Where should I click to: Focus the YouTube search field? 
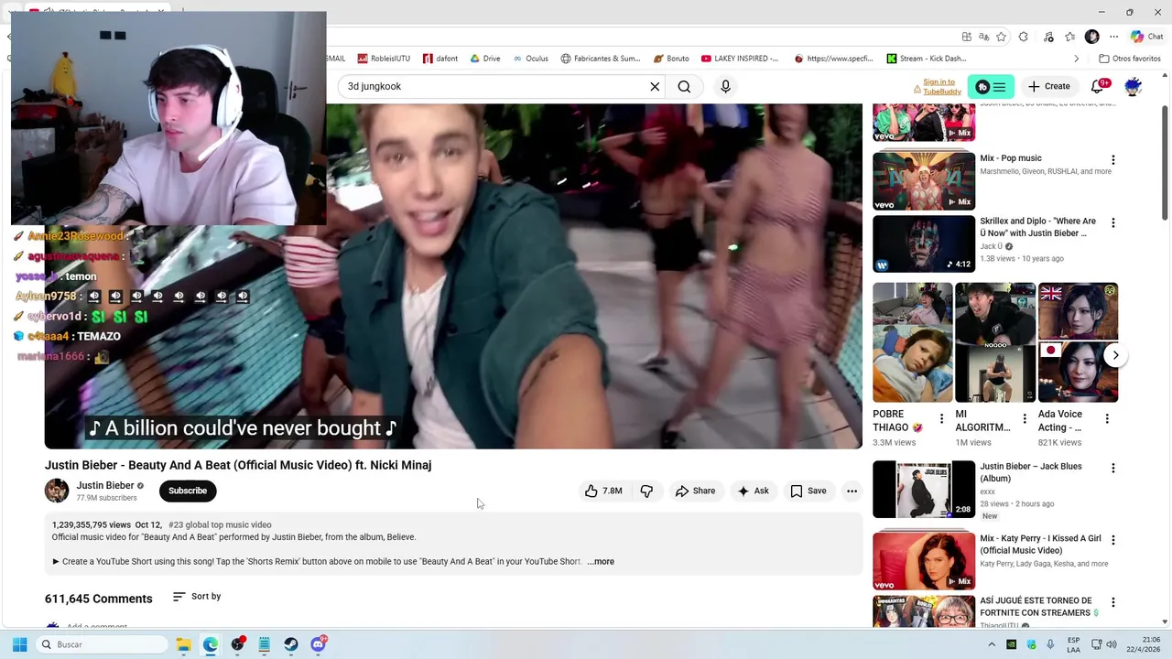(494, 86)
